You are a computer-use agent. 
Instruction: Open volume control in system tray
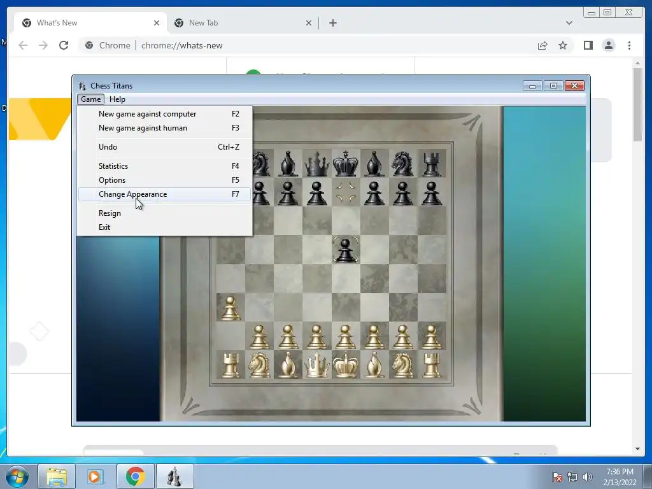click(x=588, y=477)
